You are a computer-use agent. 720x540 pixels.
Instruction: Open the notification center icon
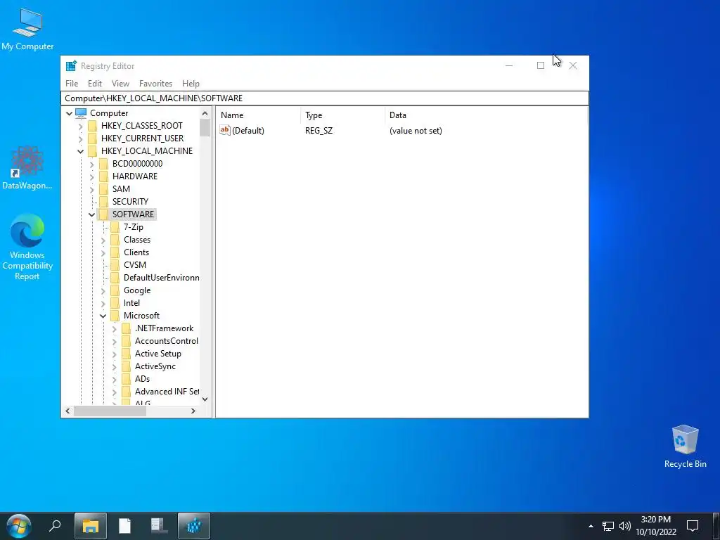point(693,526)
